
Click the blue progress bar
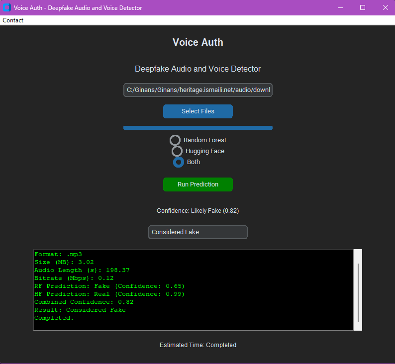point(198,128)
